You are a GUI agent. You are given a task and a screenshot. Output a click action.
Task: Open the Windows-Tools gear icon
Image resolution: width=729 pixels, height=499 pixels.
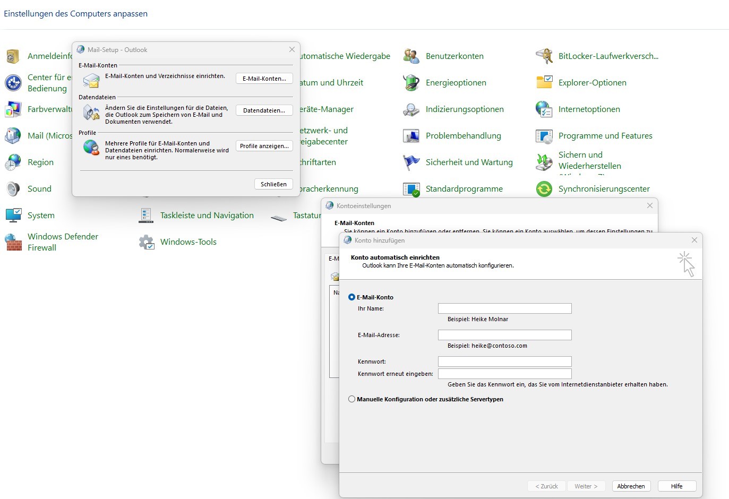tap(146, 242)
